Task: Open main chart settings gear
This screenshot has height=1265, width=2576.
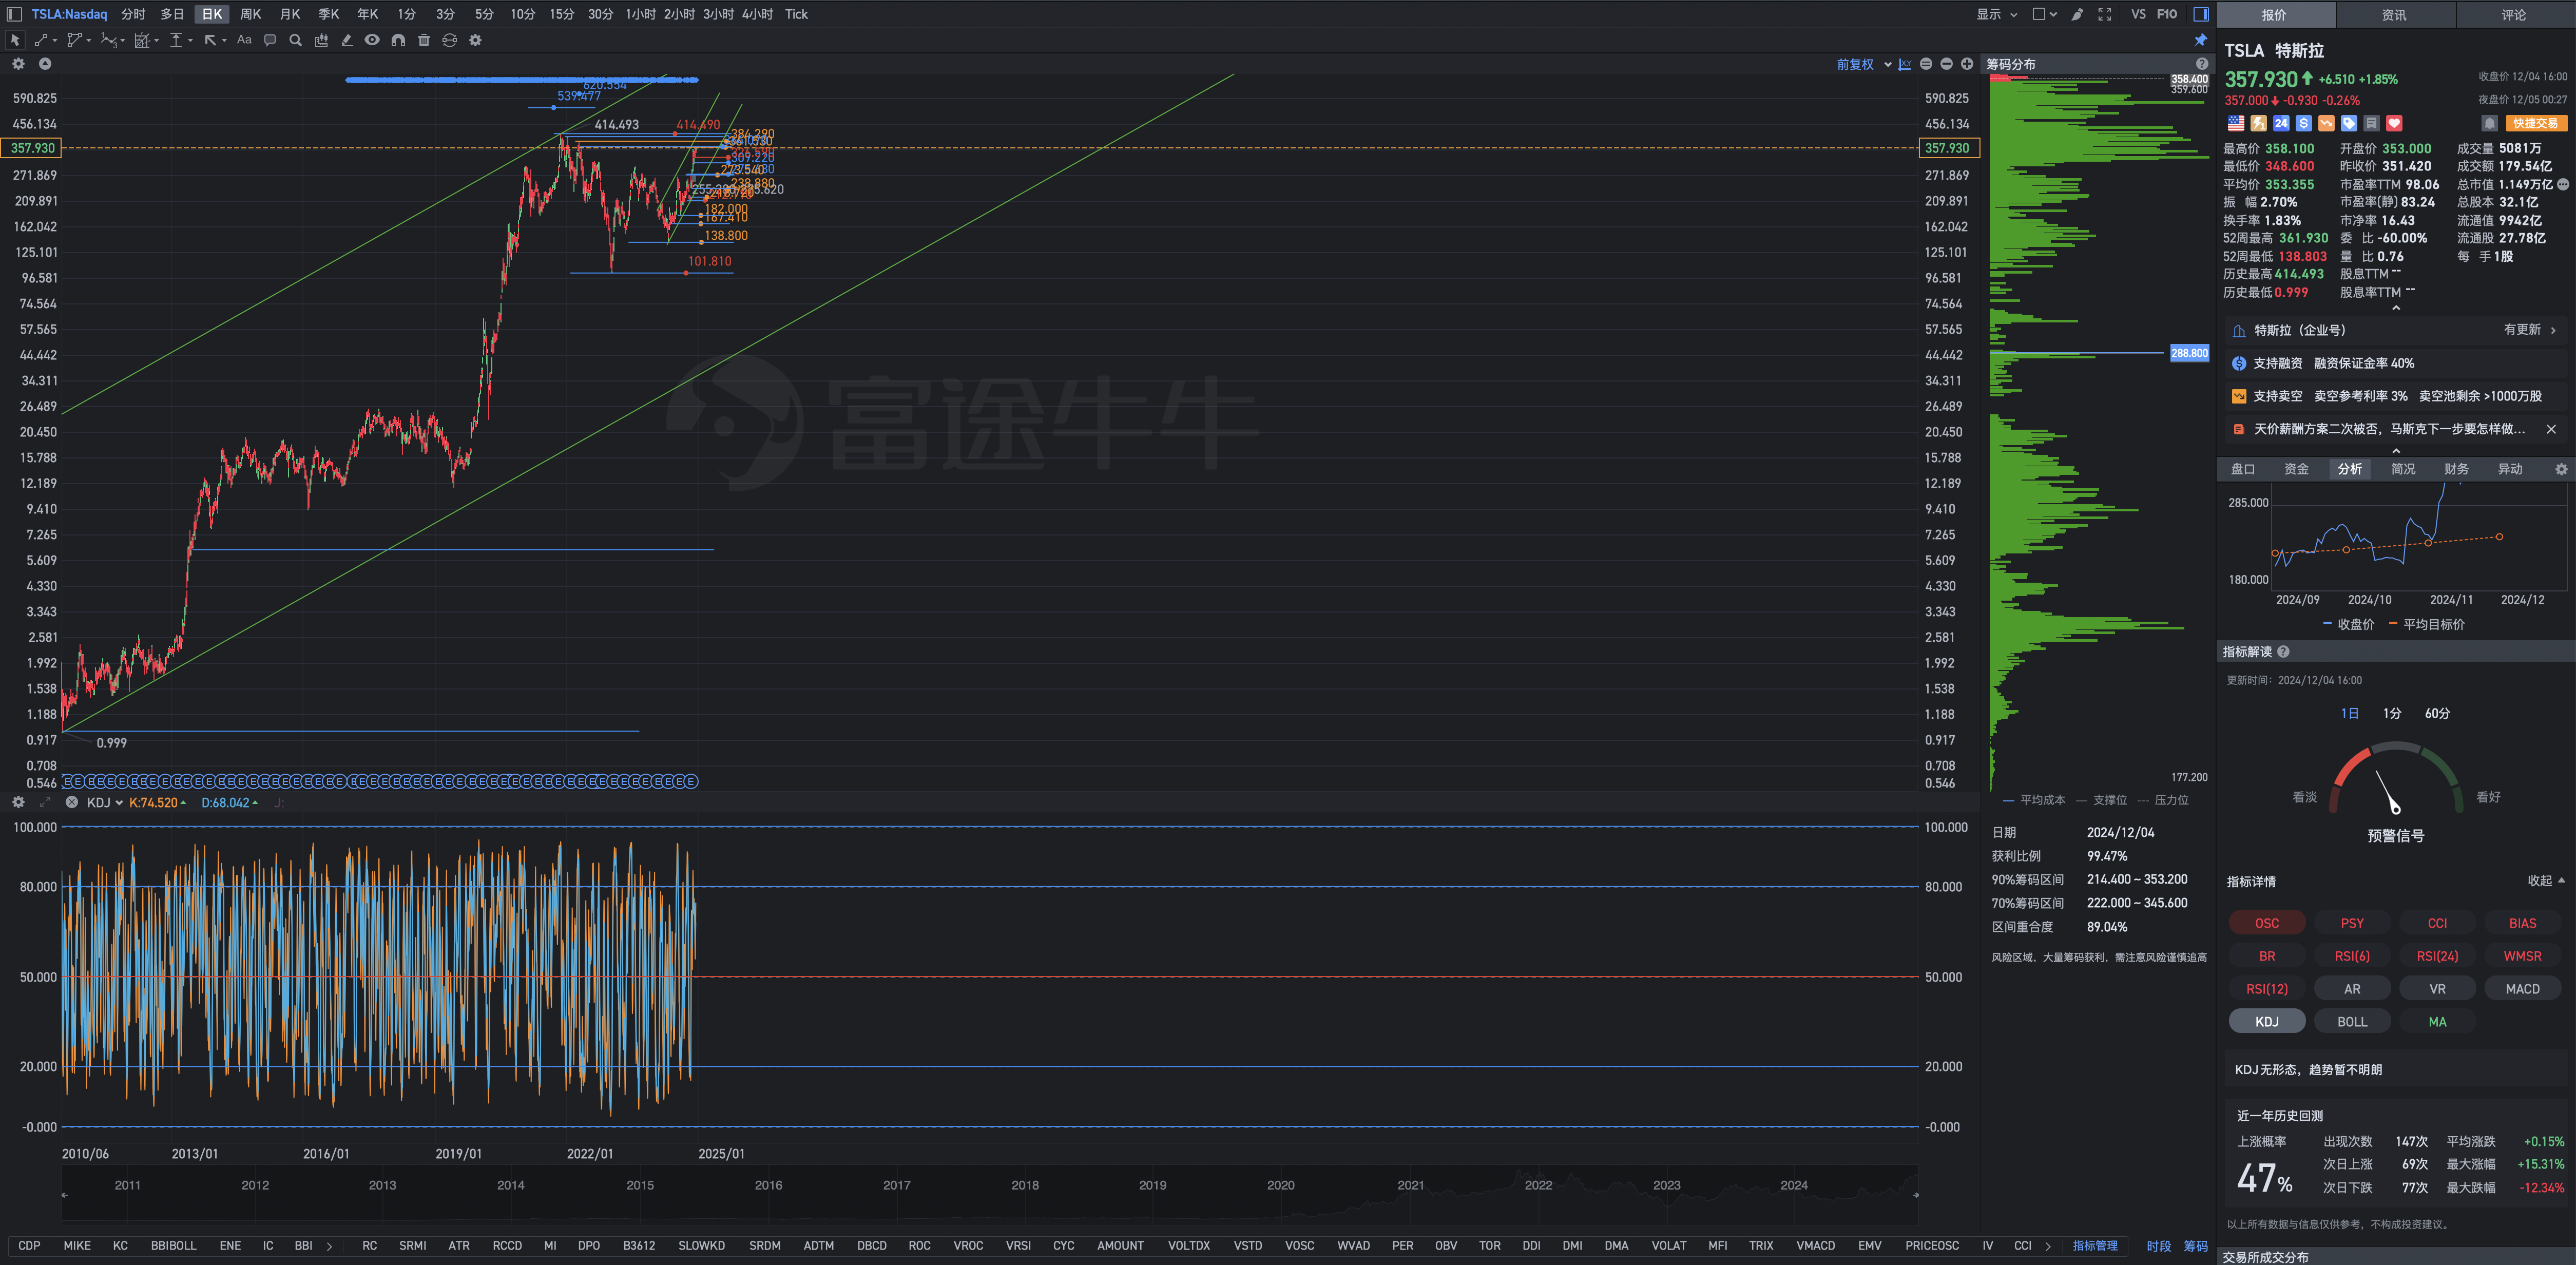Action: click(18, 64)
